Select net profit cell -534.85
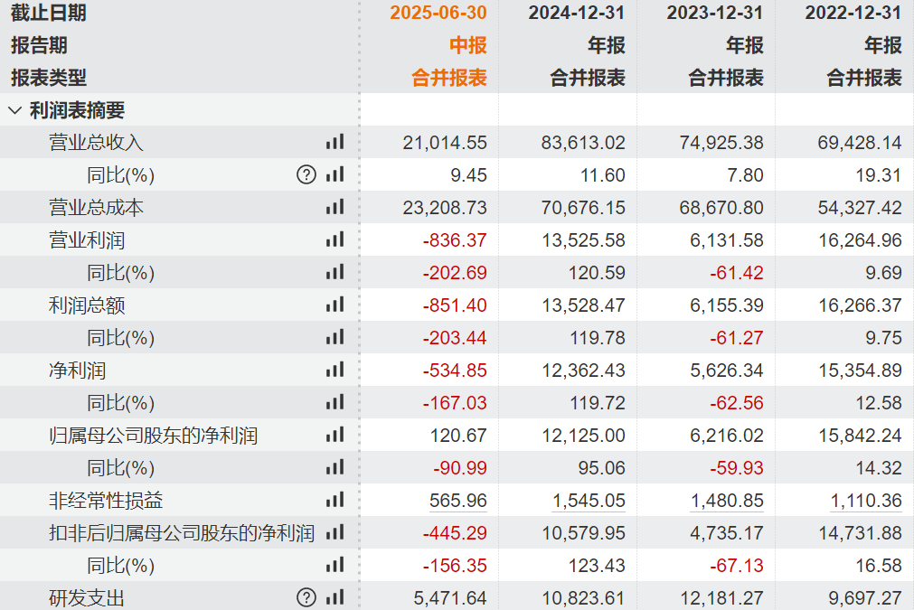914x610 pixels. (x=455, y=371)
